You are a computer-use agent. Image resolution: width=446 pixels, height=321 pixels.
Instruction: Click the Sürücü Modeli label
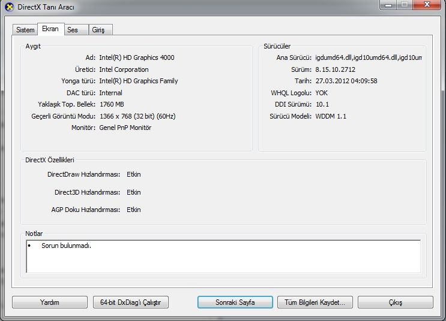291,116
